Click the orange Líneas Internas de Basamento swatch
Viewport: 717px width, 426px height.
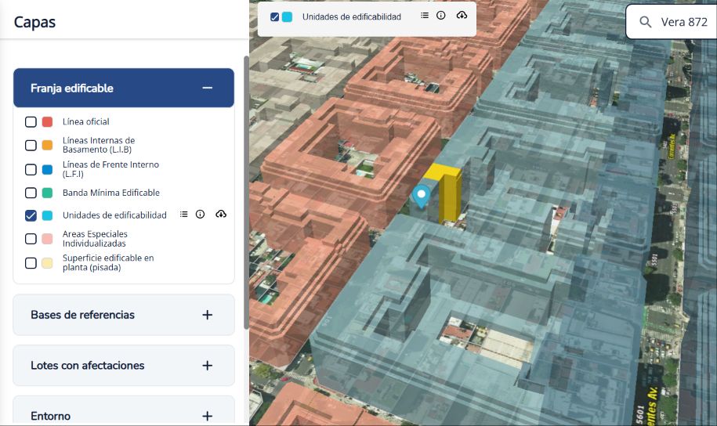pyautogui.click(x=47, y=146)
